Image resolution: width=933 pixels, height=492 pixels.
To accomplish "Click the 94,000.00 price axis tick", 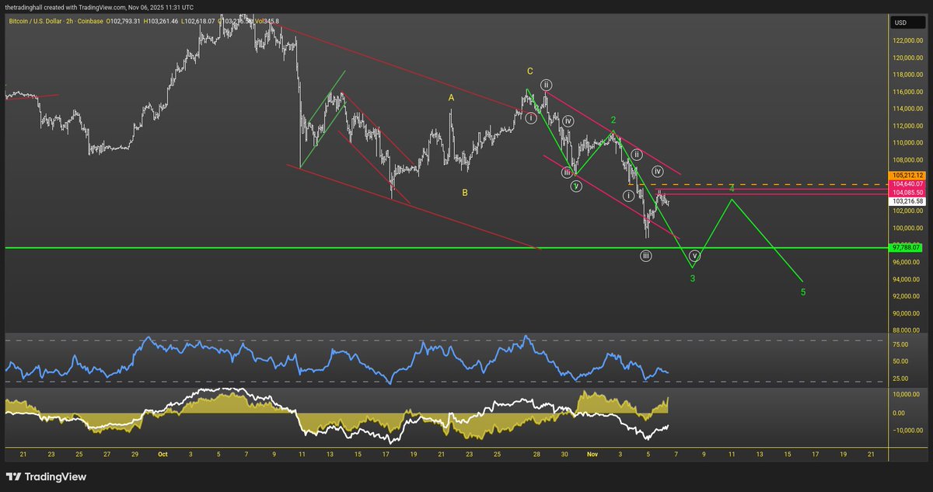I will pyautogui.click(x=907, y=279).
